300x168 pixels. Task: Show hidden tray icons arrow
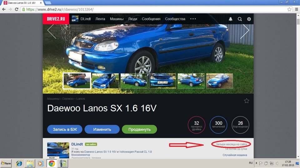[256, 163]
